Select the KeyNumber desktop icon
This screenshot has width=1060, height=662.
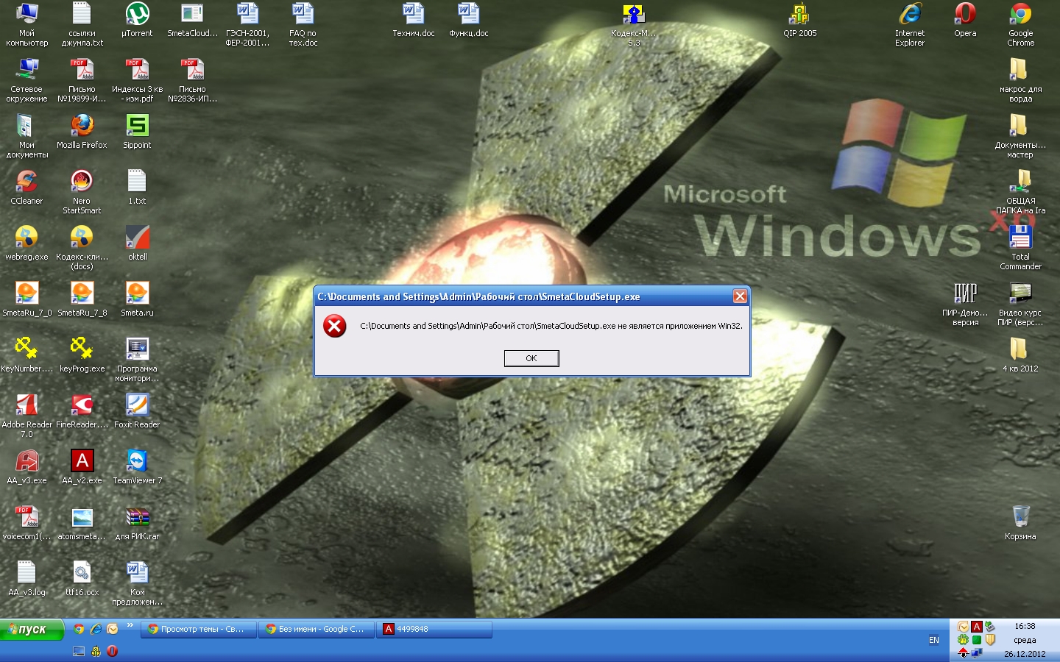pyautogui.click(x=27, y=355)
